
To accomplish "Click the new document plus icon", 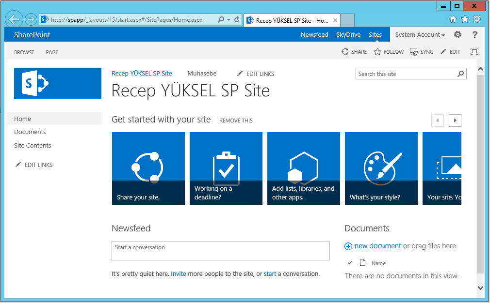I will point(348,246).
